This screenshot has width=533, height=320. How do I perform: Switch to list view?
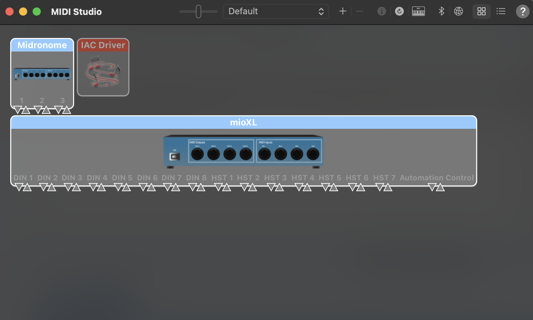[501, 12]
